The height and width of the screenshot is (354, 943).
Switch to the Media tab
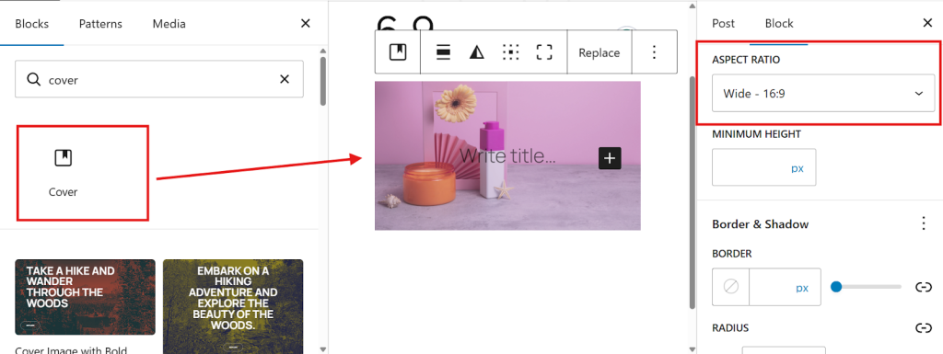(169, 24)
